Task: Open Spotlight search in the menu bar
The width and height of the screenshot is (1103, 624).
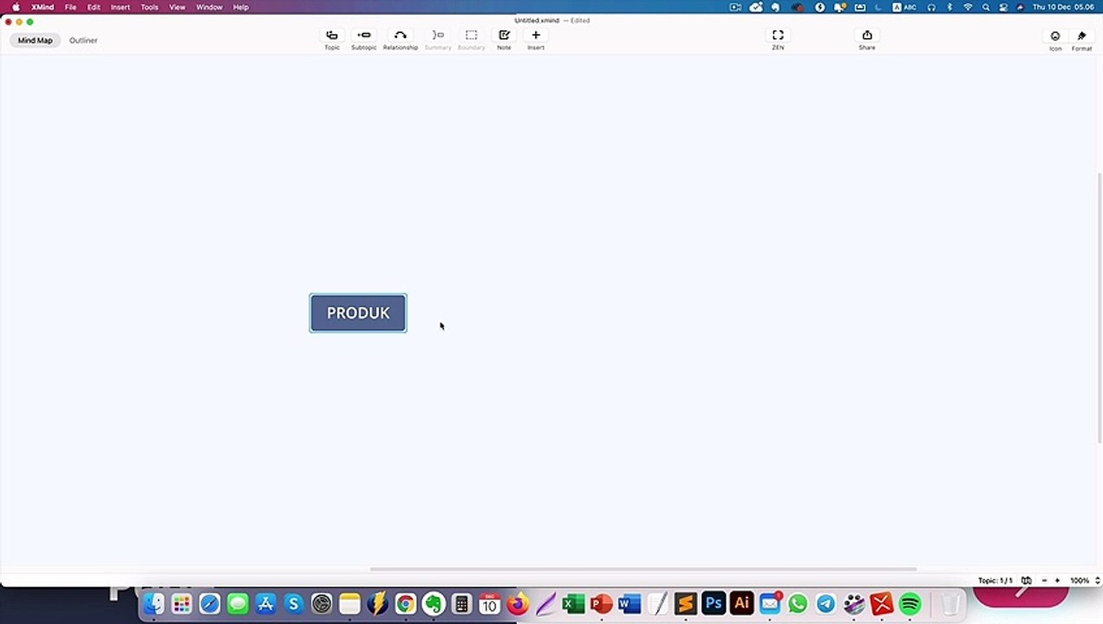Action: click(986, 7)
